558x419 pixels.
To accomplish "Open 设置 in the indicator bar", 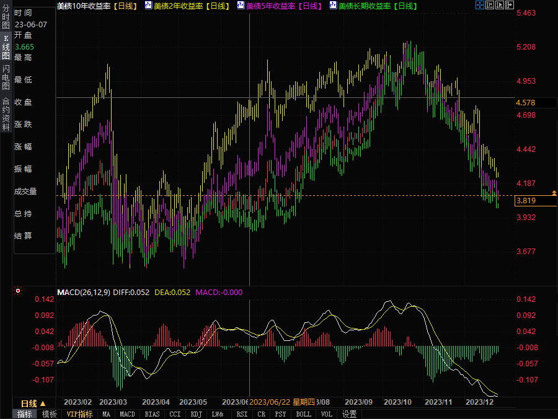I will tap(350, 414).
